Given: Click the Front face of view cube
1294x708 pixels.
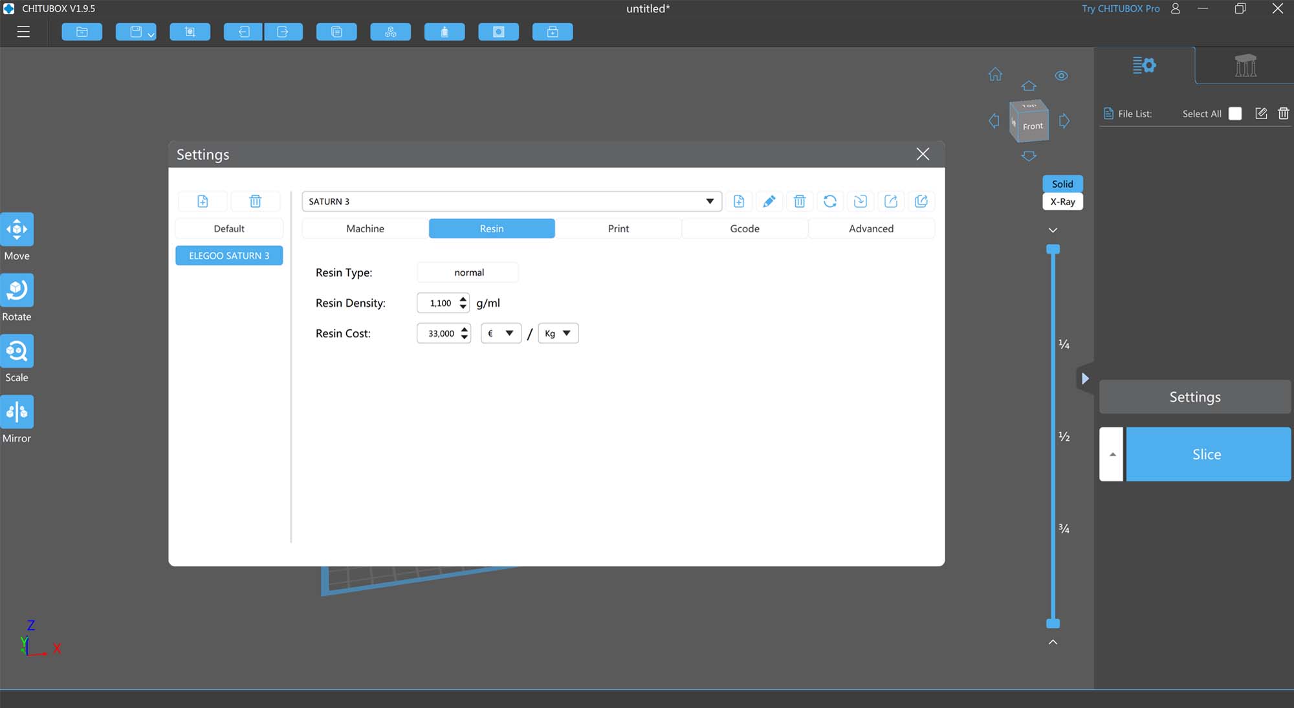Looking at the screenshot, I should 1033,126.
